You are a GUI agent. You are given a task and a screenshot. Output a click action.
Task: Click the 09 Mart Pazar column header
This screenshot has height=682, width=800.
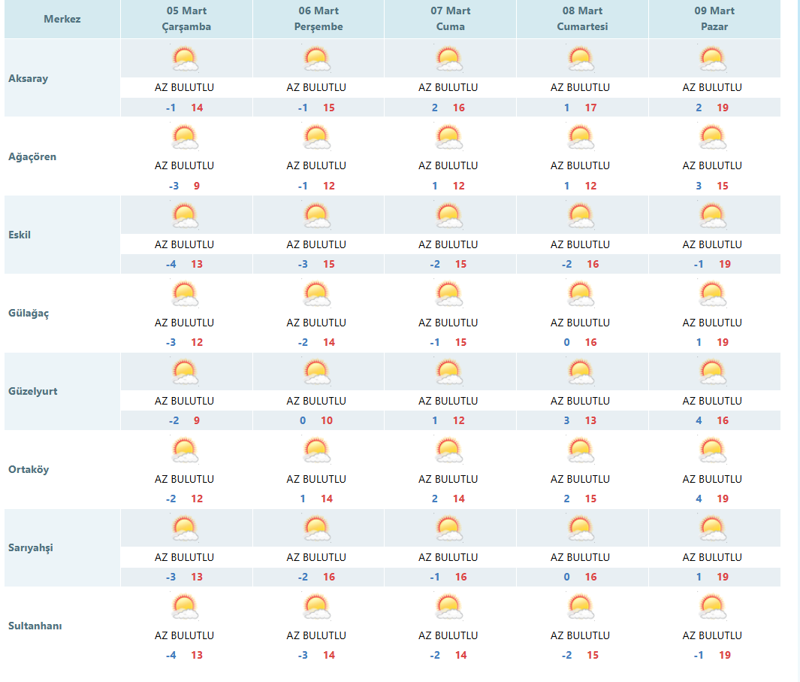pyautogui.click(x=714, y=19)
